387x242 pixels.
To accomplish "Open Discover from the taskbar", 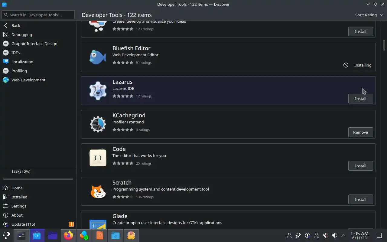I will (37, 235).
